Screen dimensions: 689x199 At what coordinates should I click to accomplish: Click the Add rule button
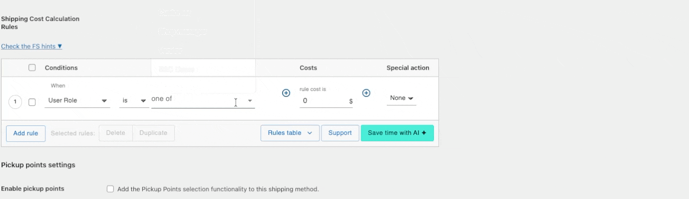pos(26,133)
